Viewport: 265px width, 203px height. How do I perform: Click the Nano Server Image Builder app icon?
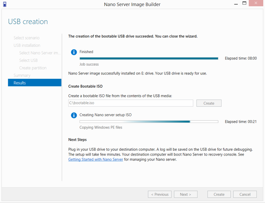[5, 4]
